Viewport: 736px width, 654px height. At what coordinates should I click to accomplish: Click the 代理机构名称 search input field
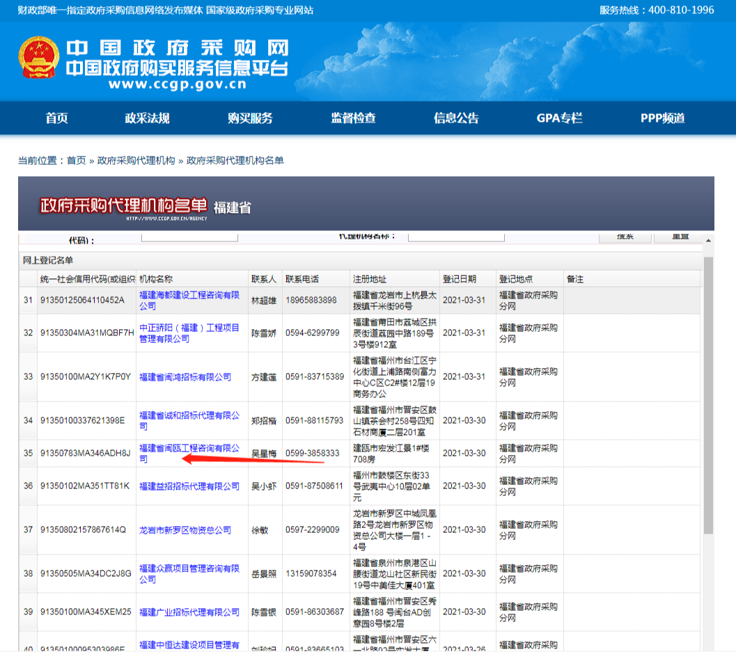pyautogui.click(x=456, y=237)
